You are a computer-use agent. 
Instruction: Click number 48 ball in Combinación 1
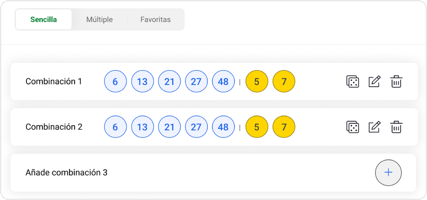click(x=223, y=82)
